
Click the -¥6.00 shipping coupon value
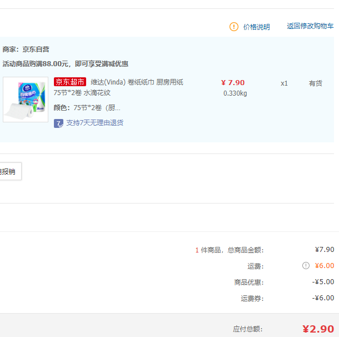click(323, 298)
